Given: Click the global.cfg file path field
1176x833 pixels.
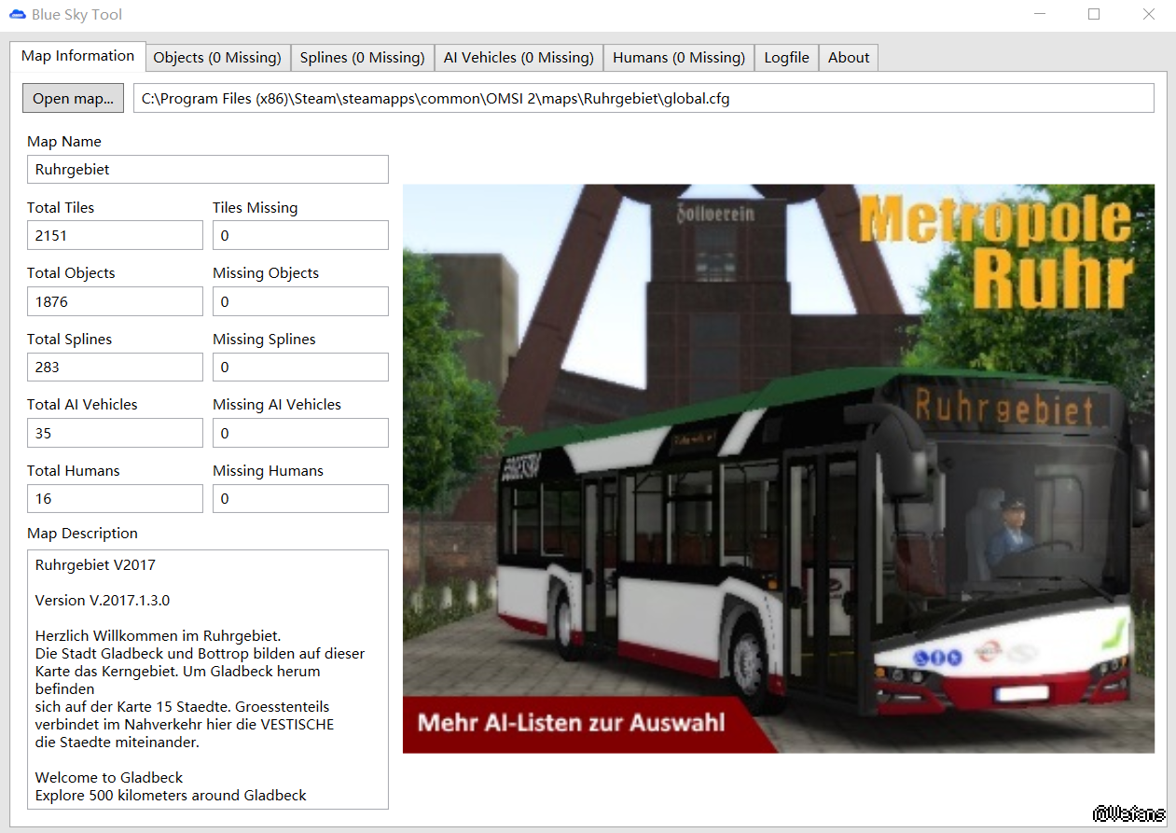Looking at the screenshot, I should [643, 98].
